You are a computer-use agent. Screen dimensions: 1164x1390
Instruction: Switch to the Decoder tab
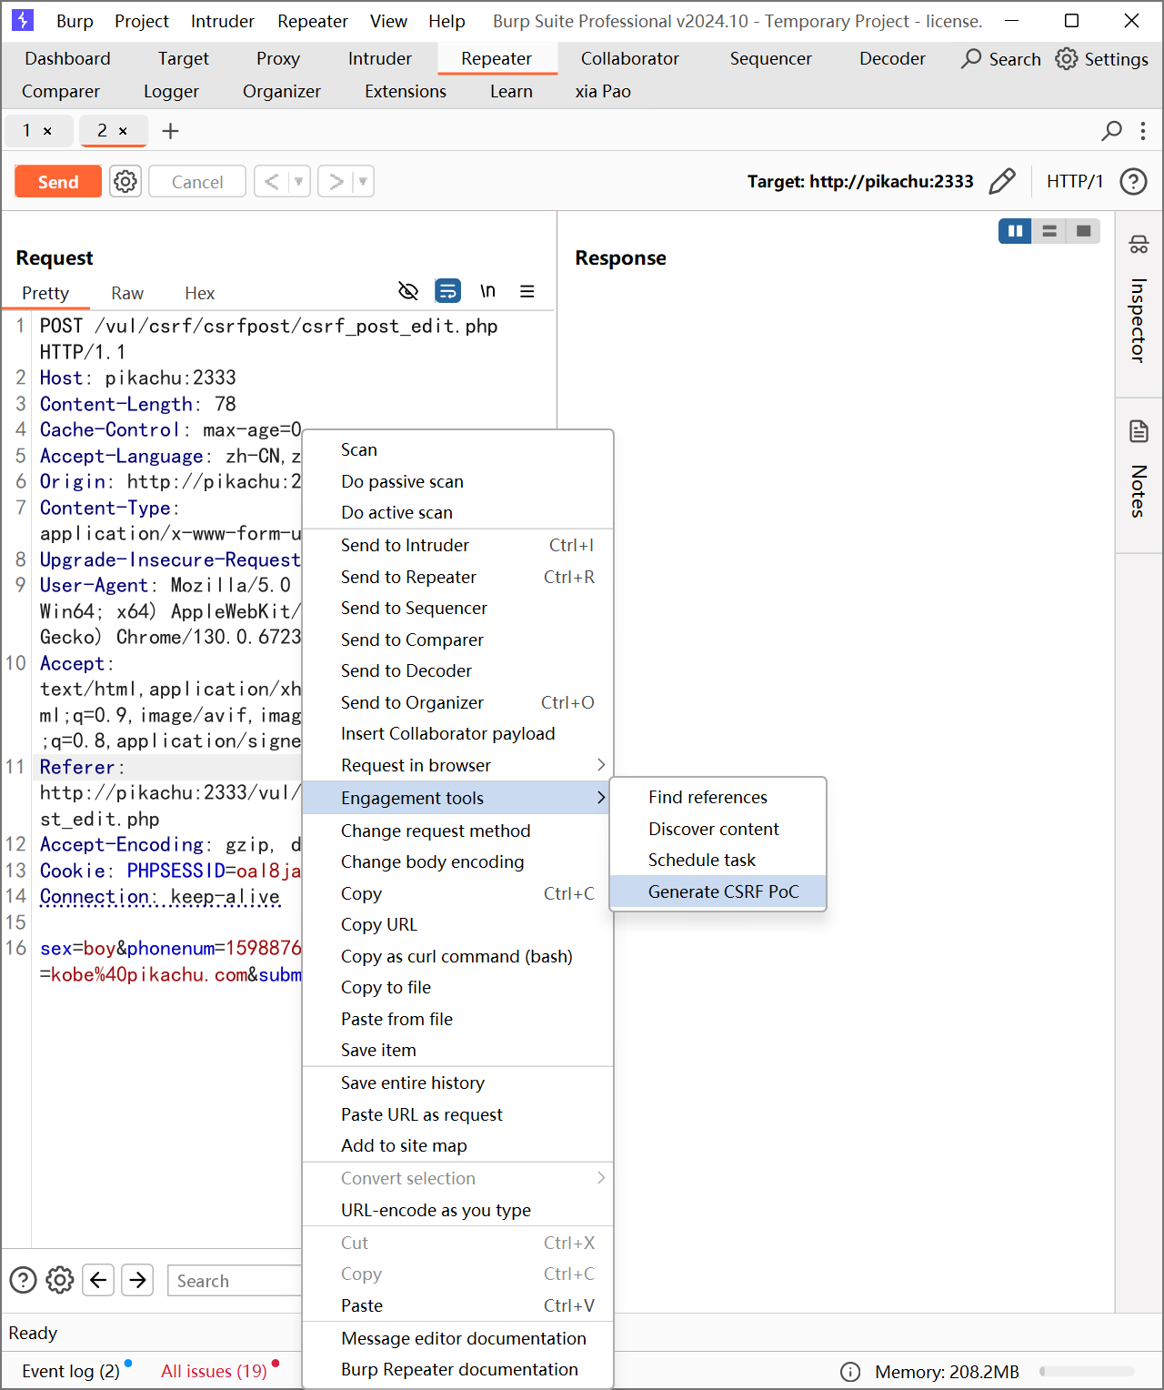coord(892,58)
